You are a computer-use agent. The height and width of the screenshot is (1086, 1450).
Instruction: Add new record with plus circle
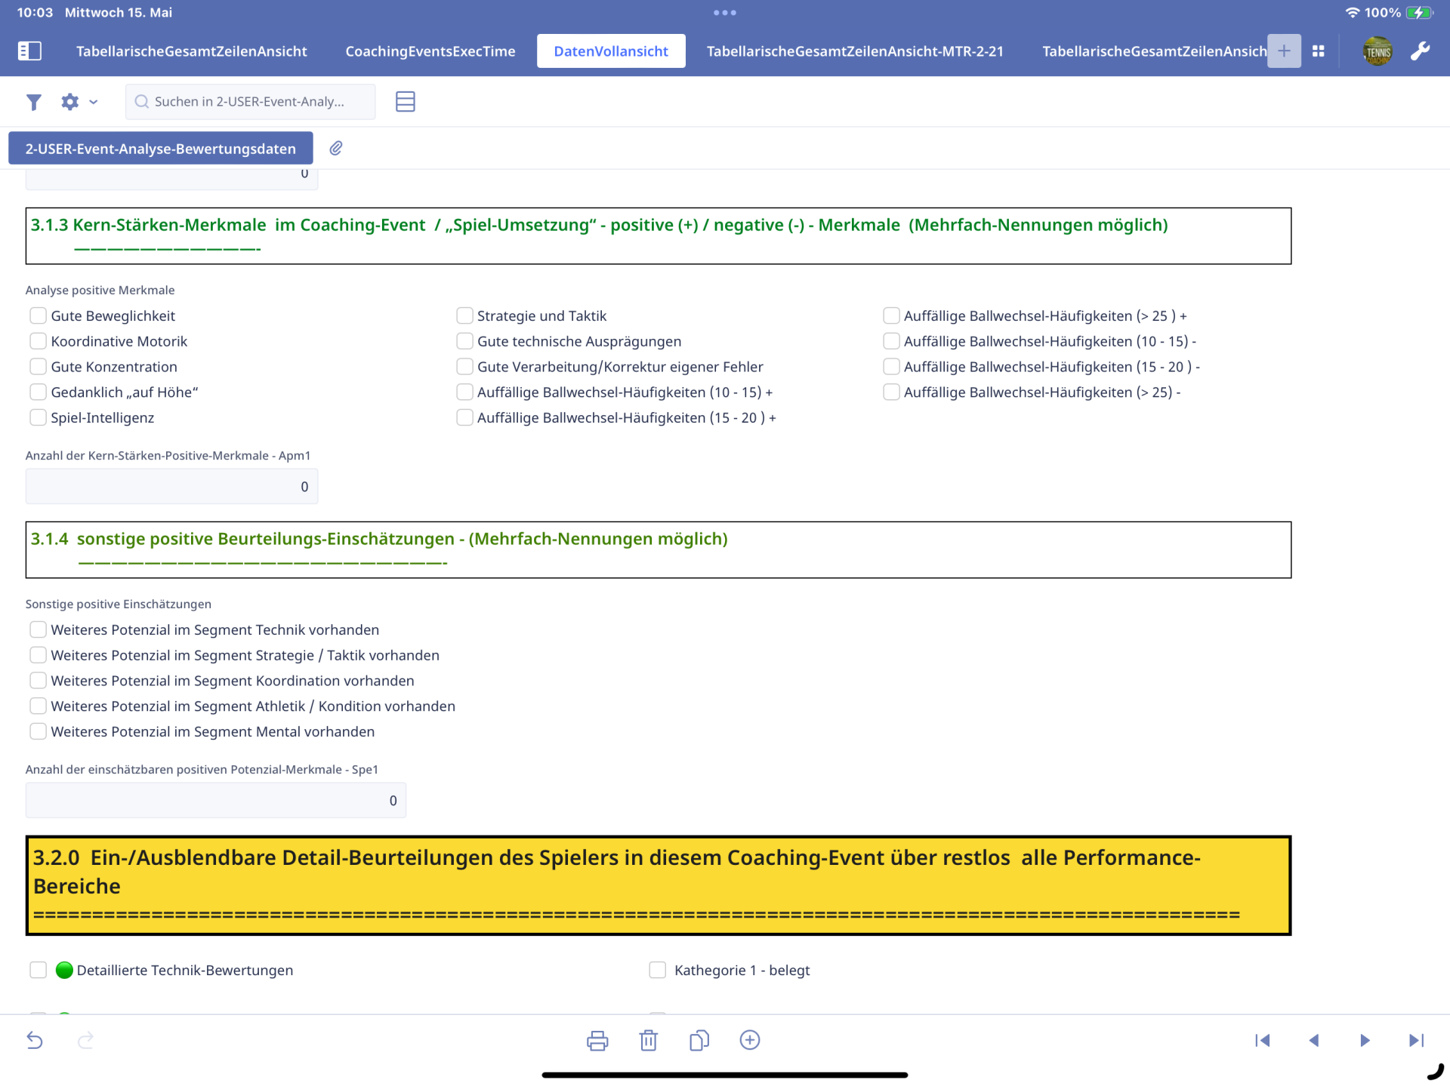click(x=750, y=1040)
